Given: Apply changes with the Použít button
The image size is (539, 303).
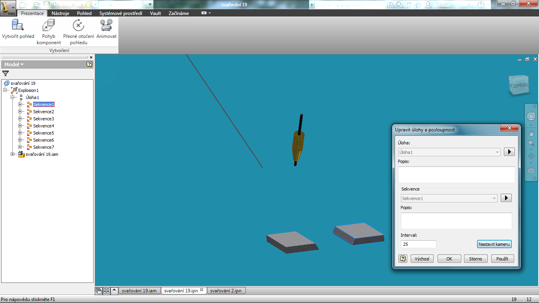Looking at the screenshot, I should 502,259.
